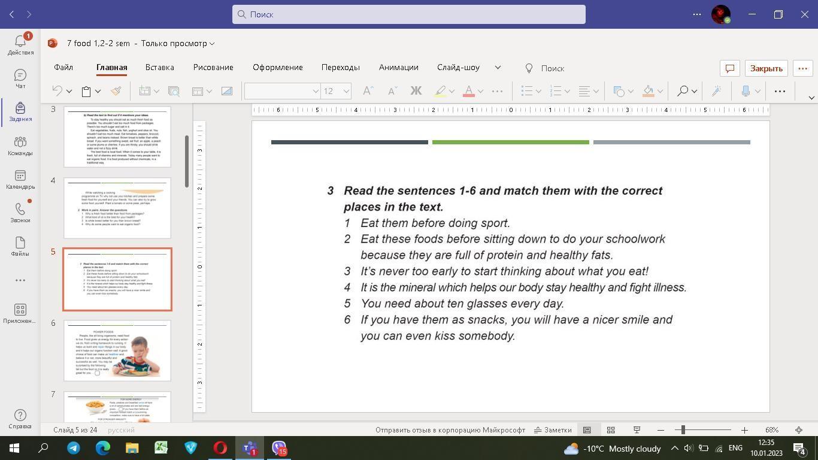Zoom in with the plus button
This screenshot has width=818, height=460.
tap(744, 430)
